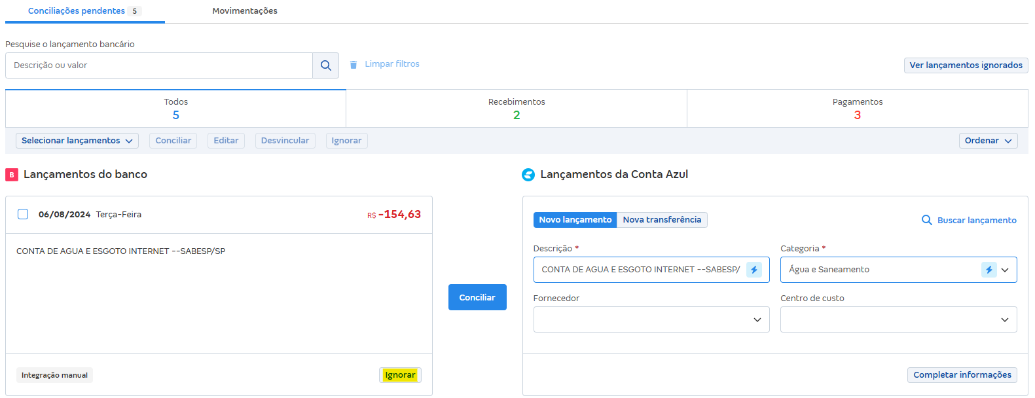
Task: Click lightning icon in Categoria field
Action: [x=989, y=270]
